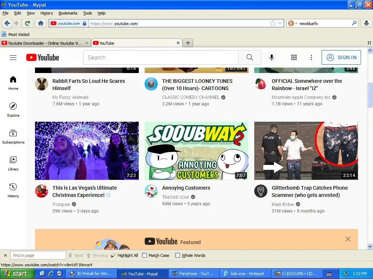This screenshot has height=279, width=373.
Task: Click the Classic Comedy Channel avatar
Action: click(x=151, y=84)
